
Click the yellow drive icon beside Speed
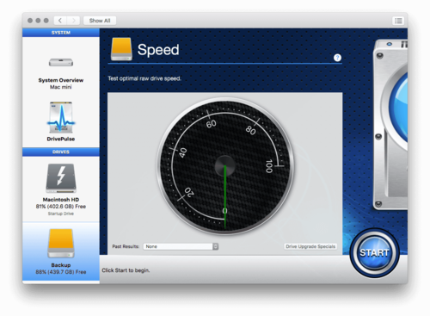point(121,49)
